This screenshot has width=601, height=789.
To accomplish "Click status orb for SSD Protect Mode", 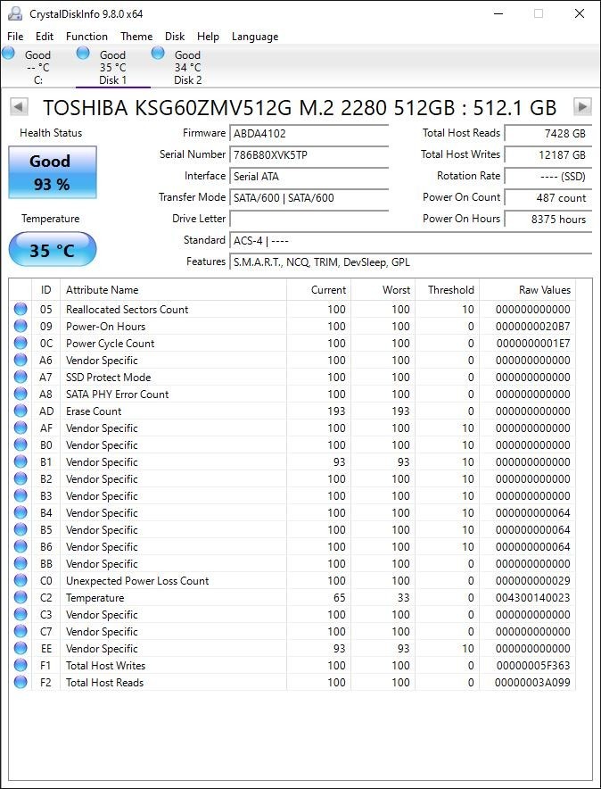I will (21, 377).
